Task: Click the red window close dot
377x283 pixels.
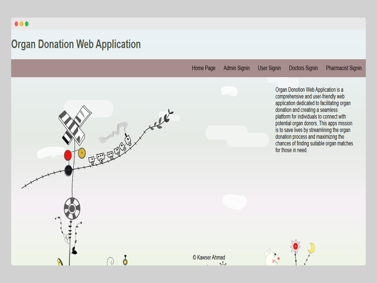Action: (16, 24)
